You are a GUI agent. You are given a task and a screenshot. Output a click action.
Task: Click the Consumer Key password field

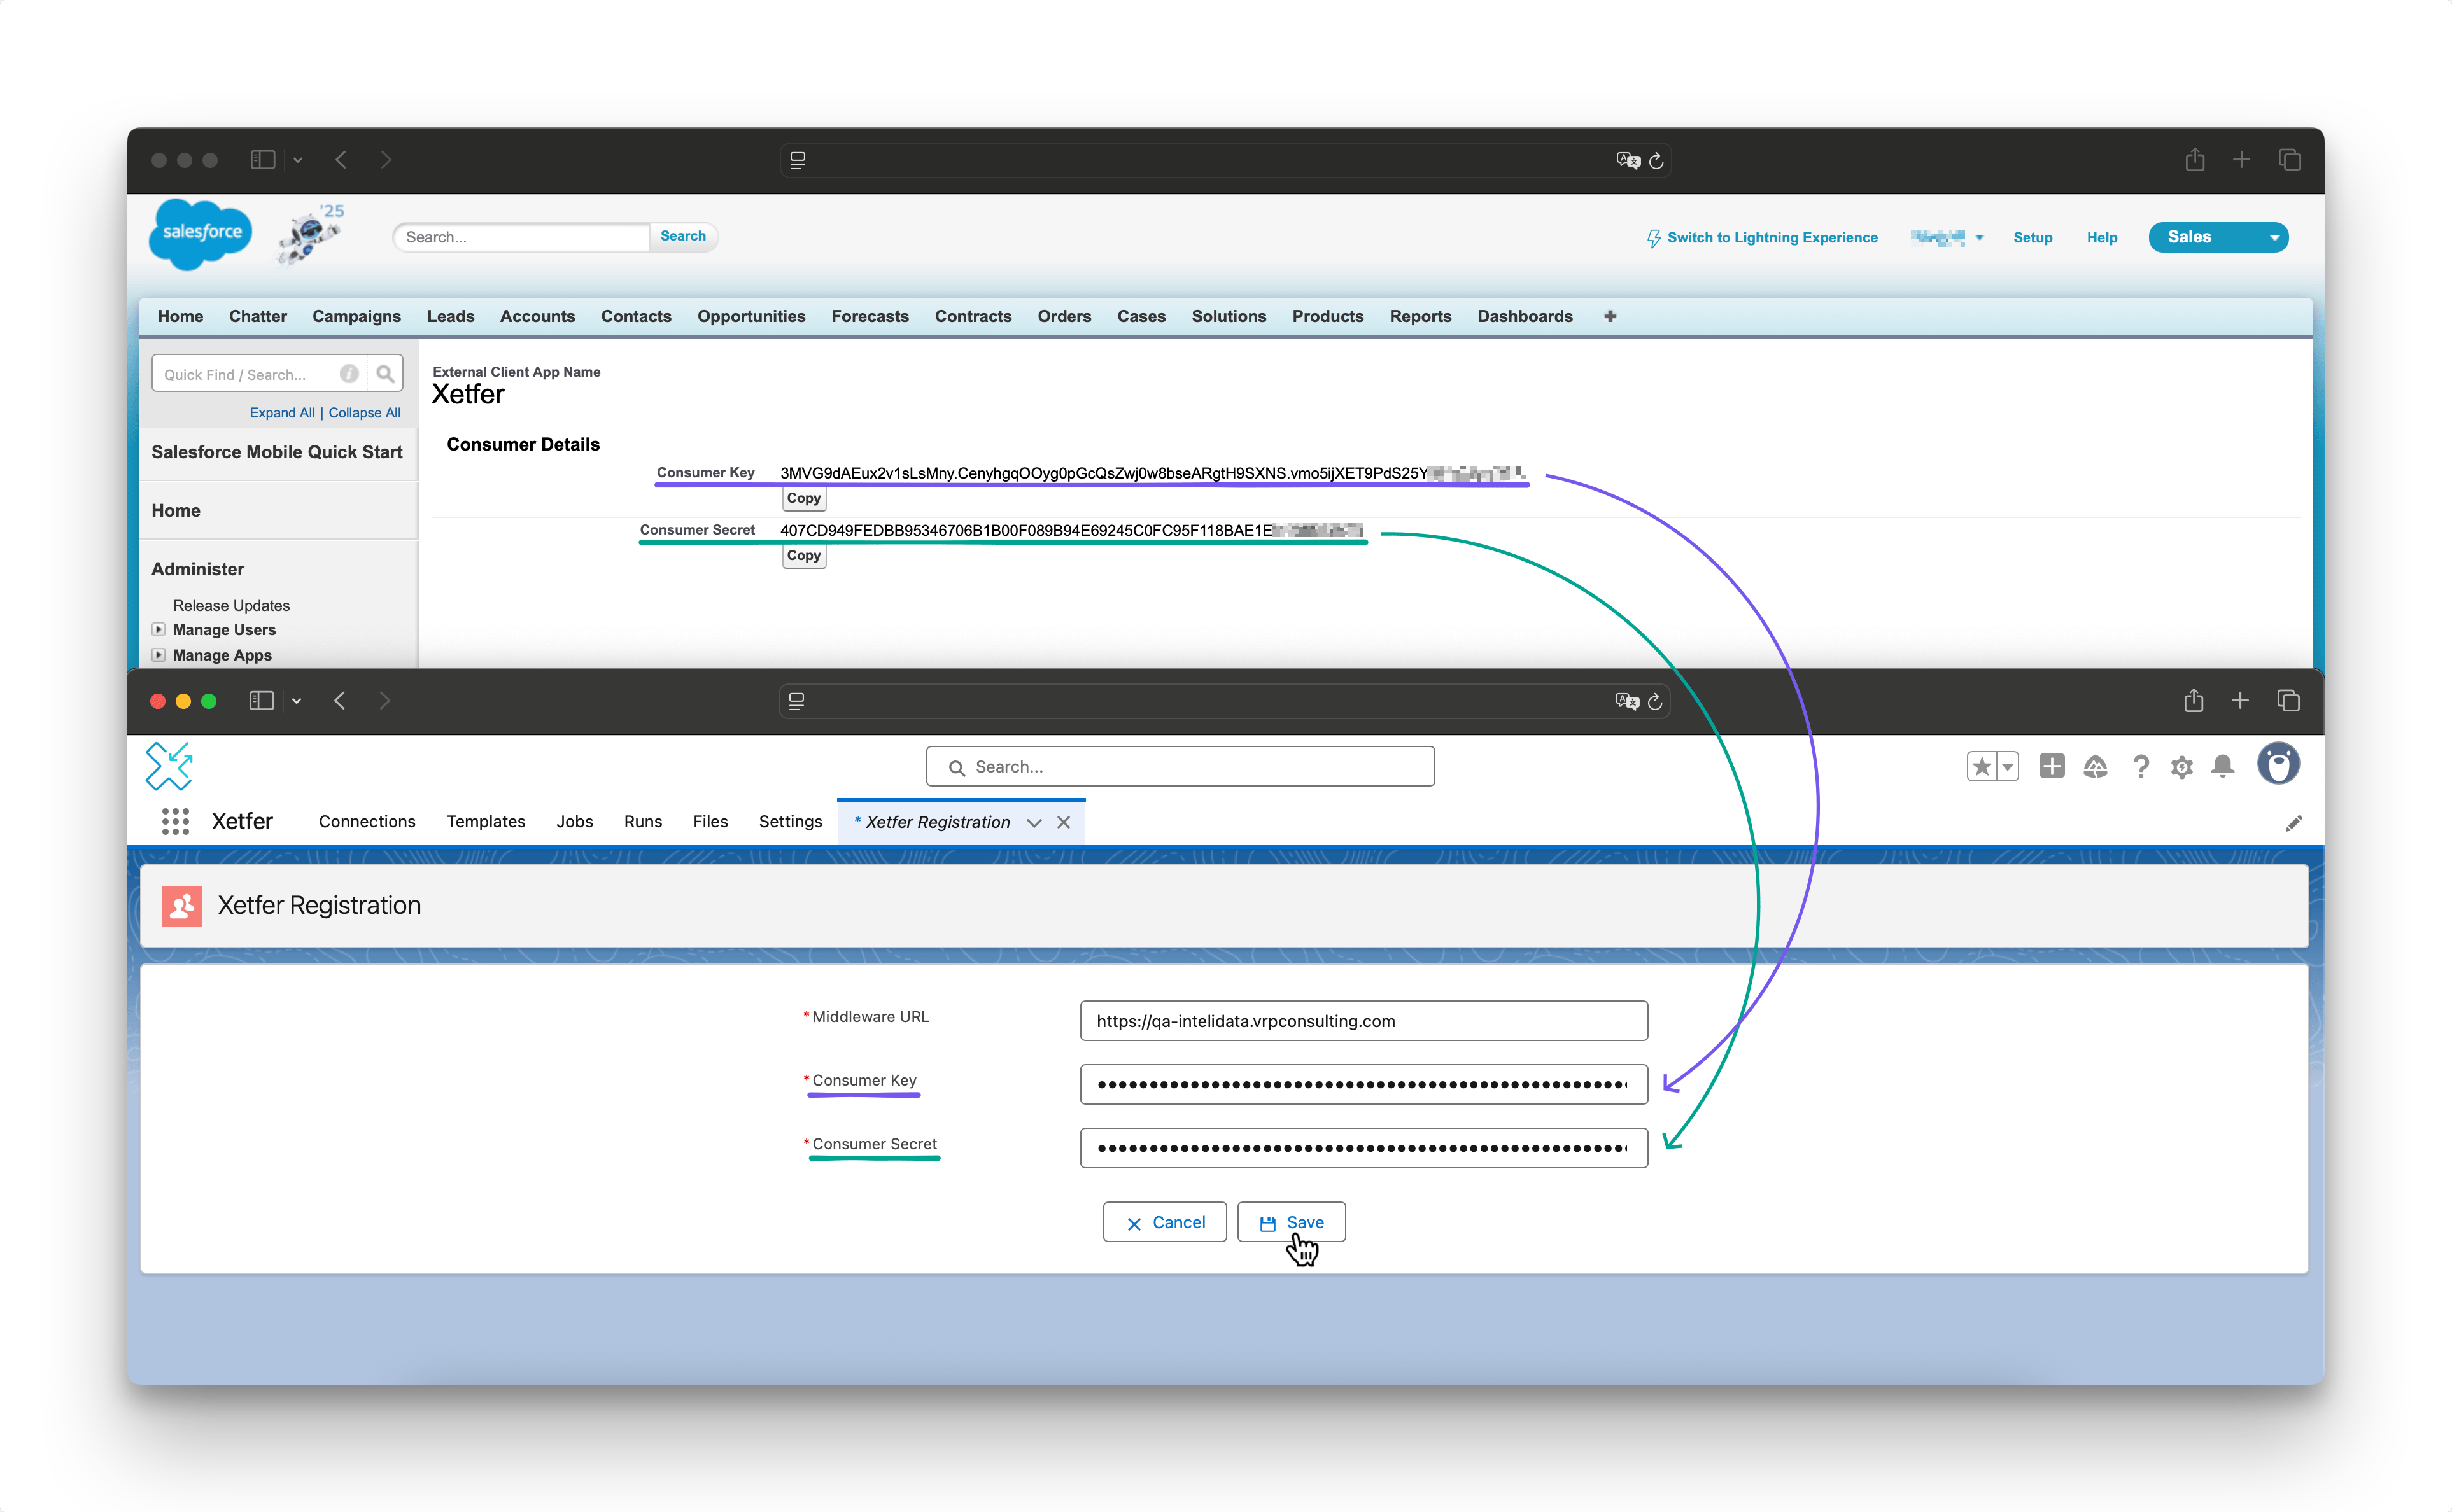click(1363, 1084)
